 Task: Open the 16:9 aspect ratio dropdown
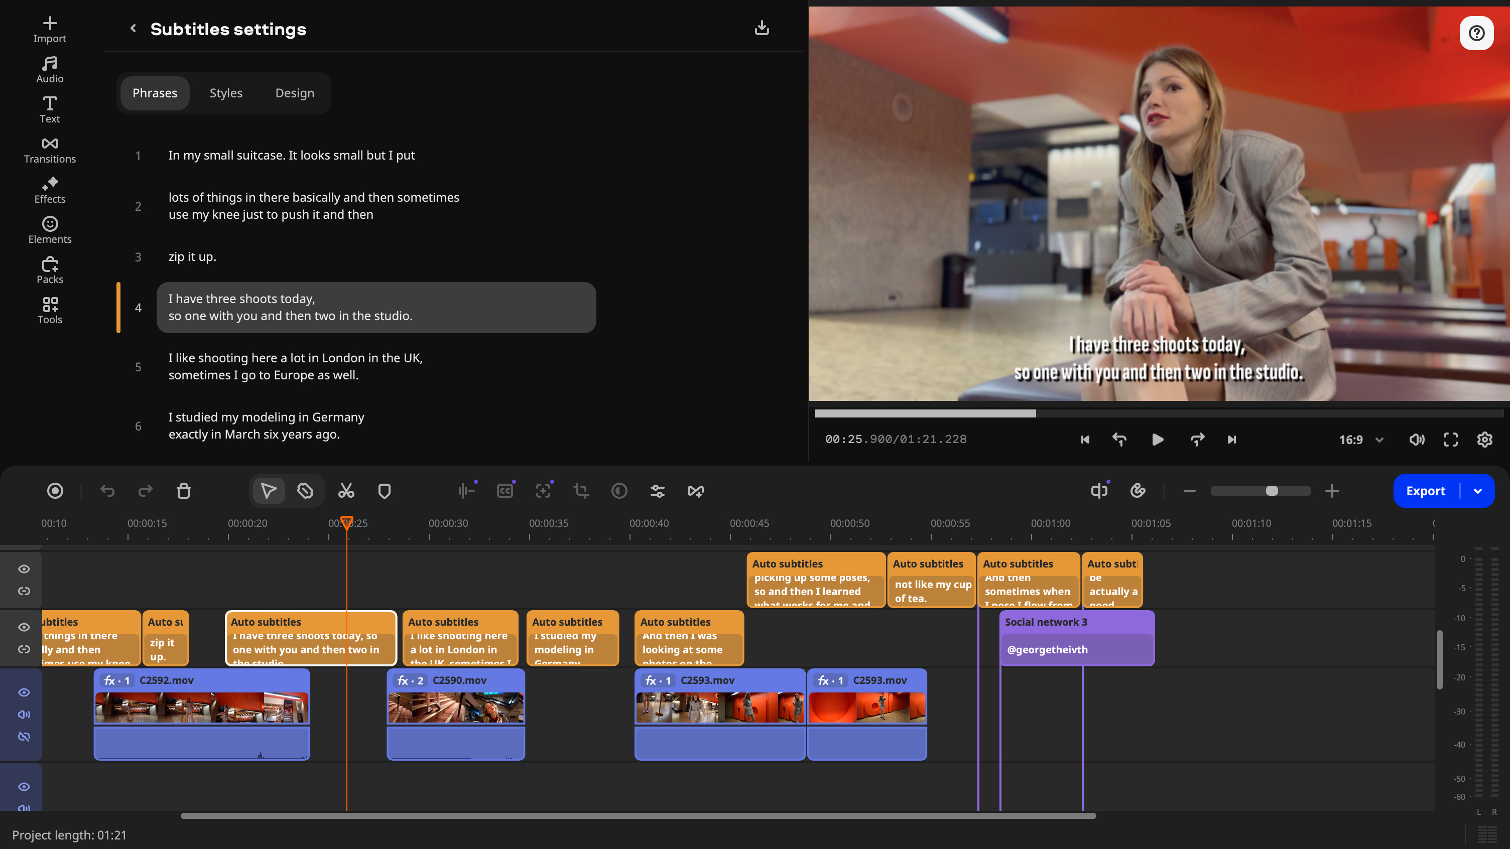click(x=1361, y=440)
